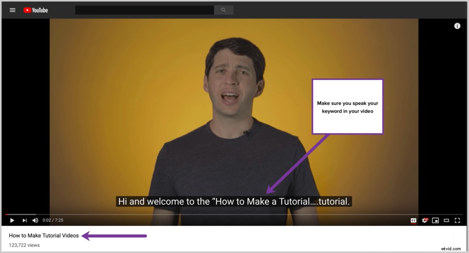Screen dimensions: 469x253
Task: Click the 0:02 / 7:25 time display
Action: (53, 220)
